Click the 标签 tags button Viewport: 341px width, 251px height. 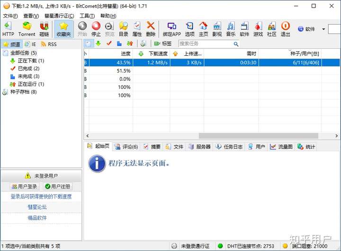(x=163, y=43)
